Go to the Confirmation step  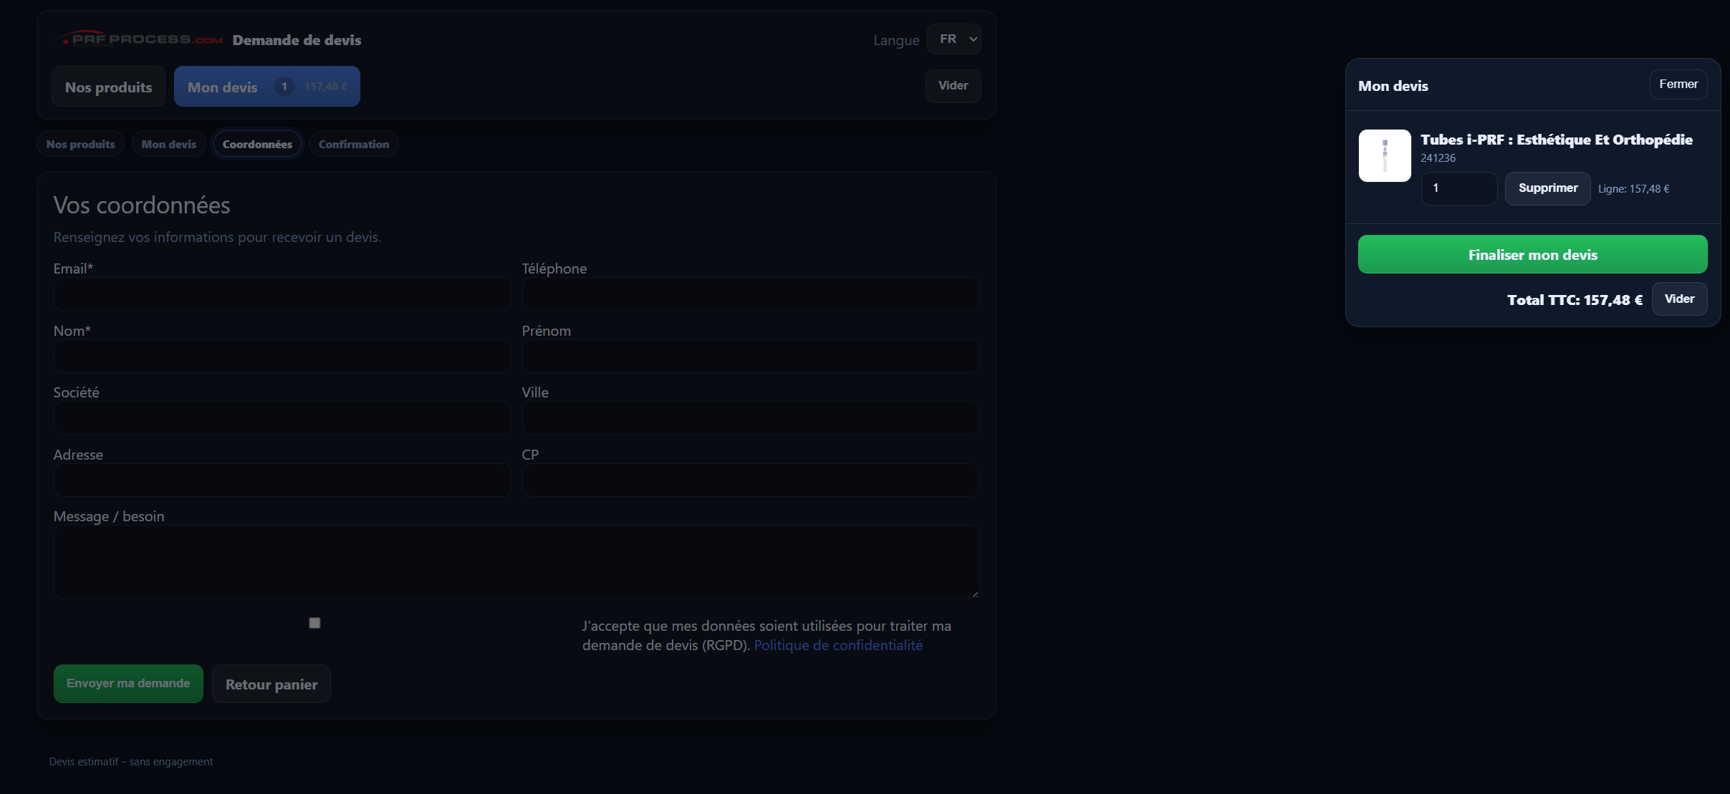point(353,144)
